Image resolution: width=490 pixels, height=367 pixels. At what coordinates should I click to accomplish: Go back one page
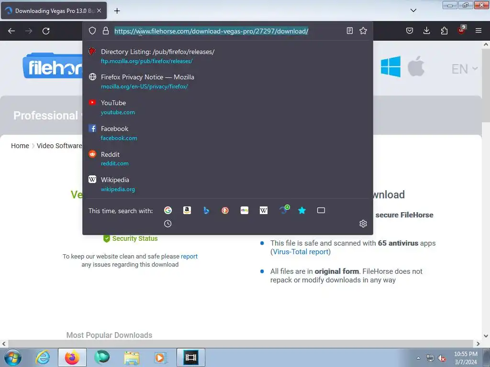[x=11, y=31]
